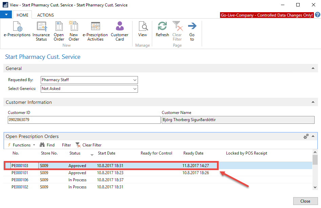Expand the Select Generics dropdown

click(135, 89)
